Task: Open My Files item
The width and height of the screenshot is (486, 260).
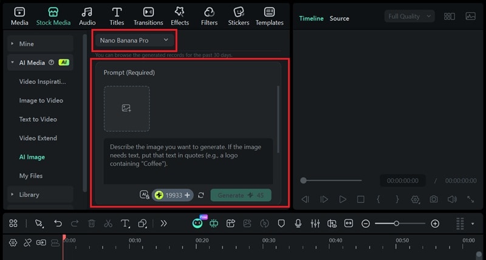Action: click(31, 176)
